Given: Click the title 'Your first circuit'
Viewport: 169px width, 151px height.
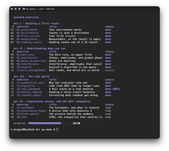Looking at the screenshot, I should point(62,36).
